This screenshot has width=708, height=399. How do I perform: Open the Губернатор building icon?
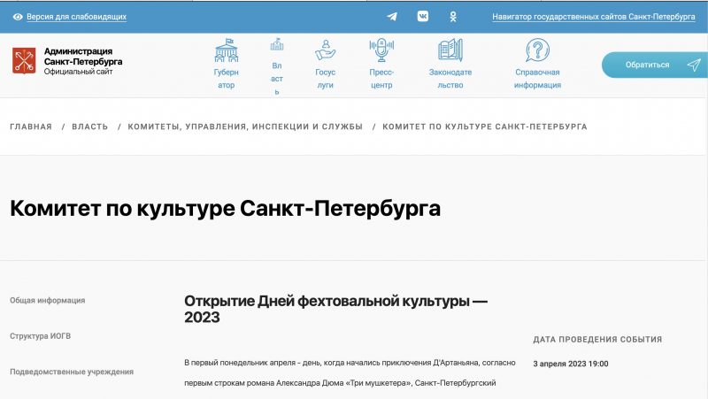tap(227, 50)
